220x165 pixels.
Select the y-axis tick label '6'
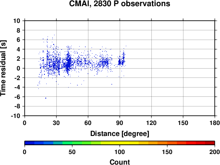[x=18, y=40]
